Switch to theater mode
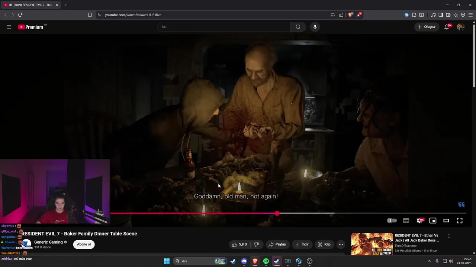The height and width of the screenshot is (267, 476). tap(446, 220)
